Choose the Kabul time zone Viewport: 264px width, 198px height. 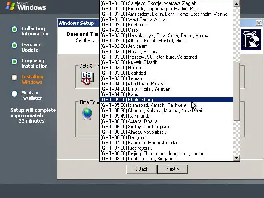(167, 94)
